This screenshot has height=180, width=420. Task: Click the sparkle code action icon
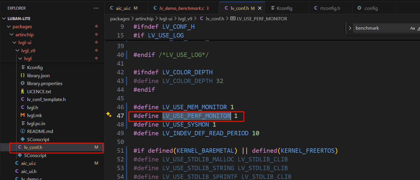tap(109, 114)
